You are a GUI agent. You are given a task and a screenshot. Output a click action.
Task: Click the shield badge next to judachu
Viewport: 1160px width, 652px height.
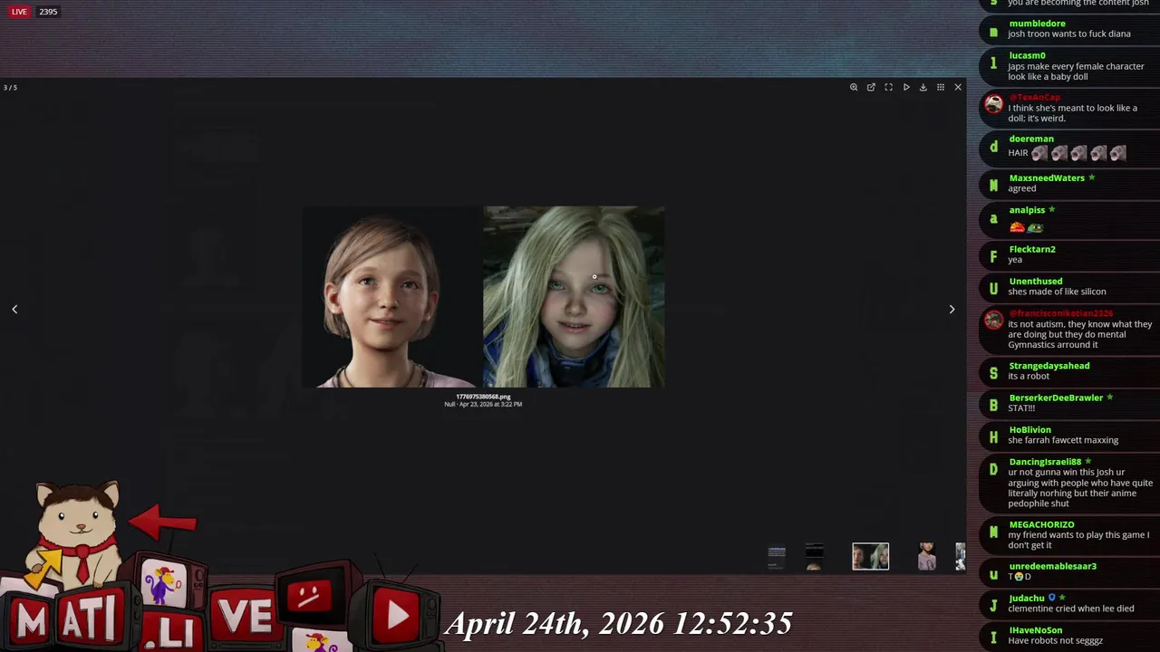pyautogui.click(x=1052, y=598)
